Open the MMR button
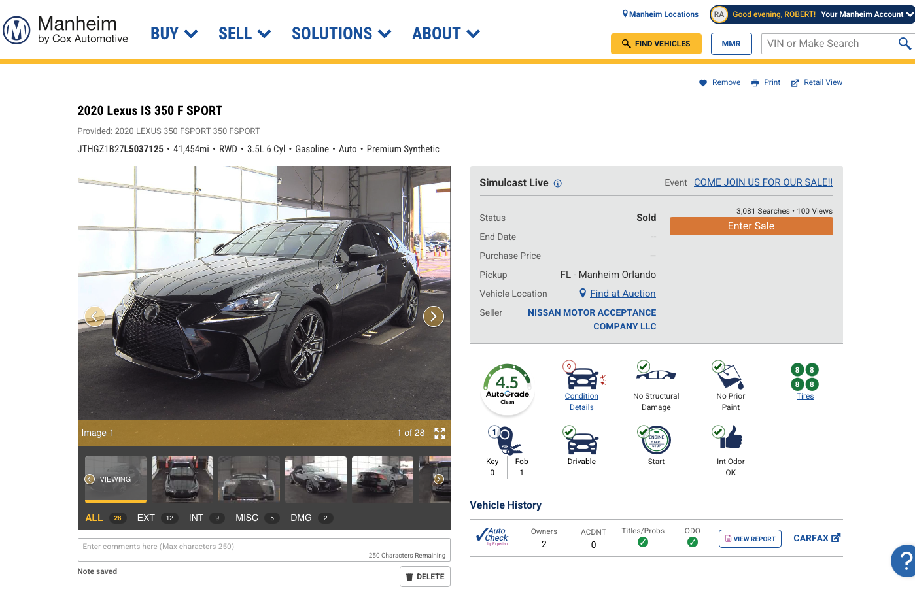Screen dimensions: 915x589 (731, 44)
